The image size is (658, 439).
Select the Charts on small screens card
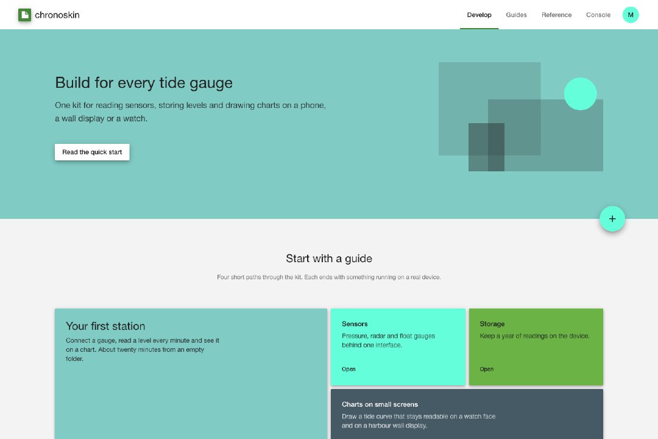pyautogui.click(x=467, y=414)
